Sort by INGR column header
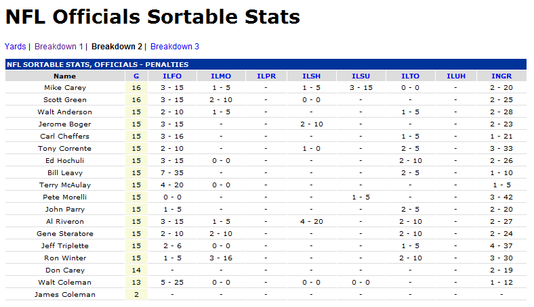The image size is (534, 307). [503, 76]
